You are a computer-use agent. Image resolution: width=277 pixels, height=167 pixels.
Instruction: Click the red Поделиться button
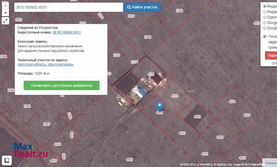pos(271,55)
